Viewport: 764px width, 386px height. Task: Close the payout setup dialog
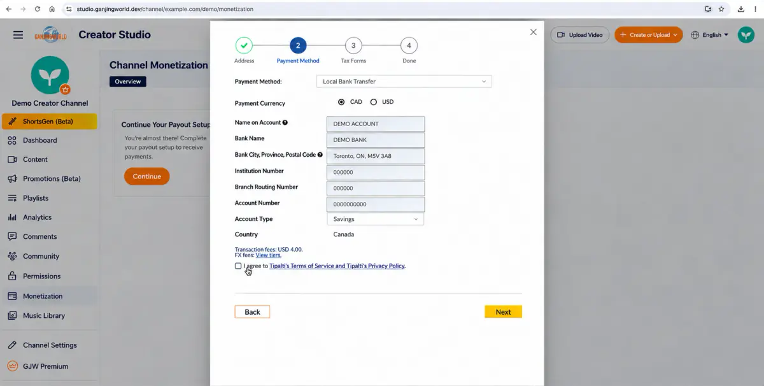[534, 32]
